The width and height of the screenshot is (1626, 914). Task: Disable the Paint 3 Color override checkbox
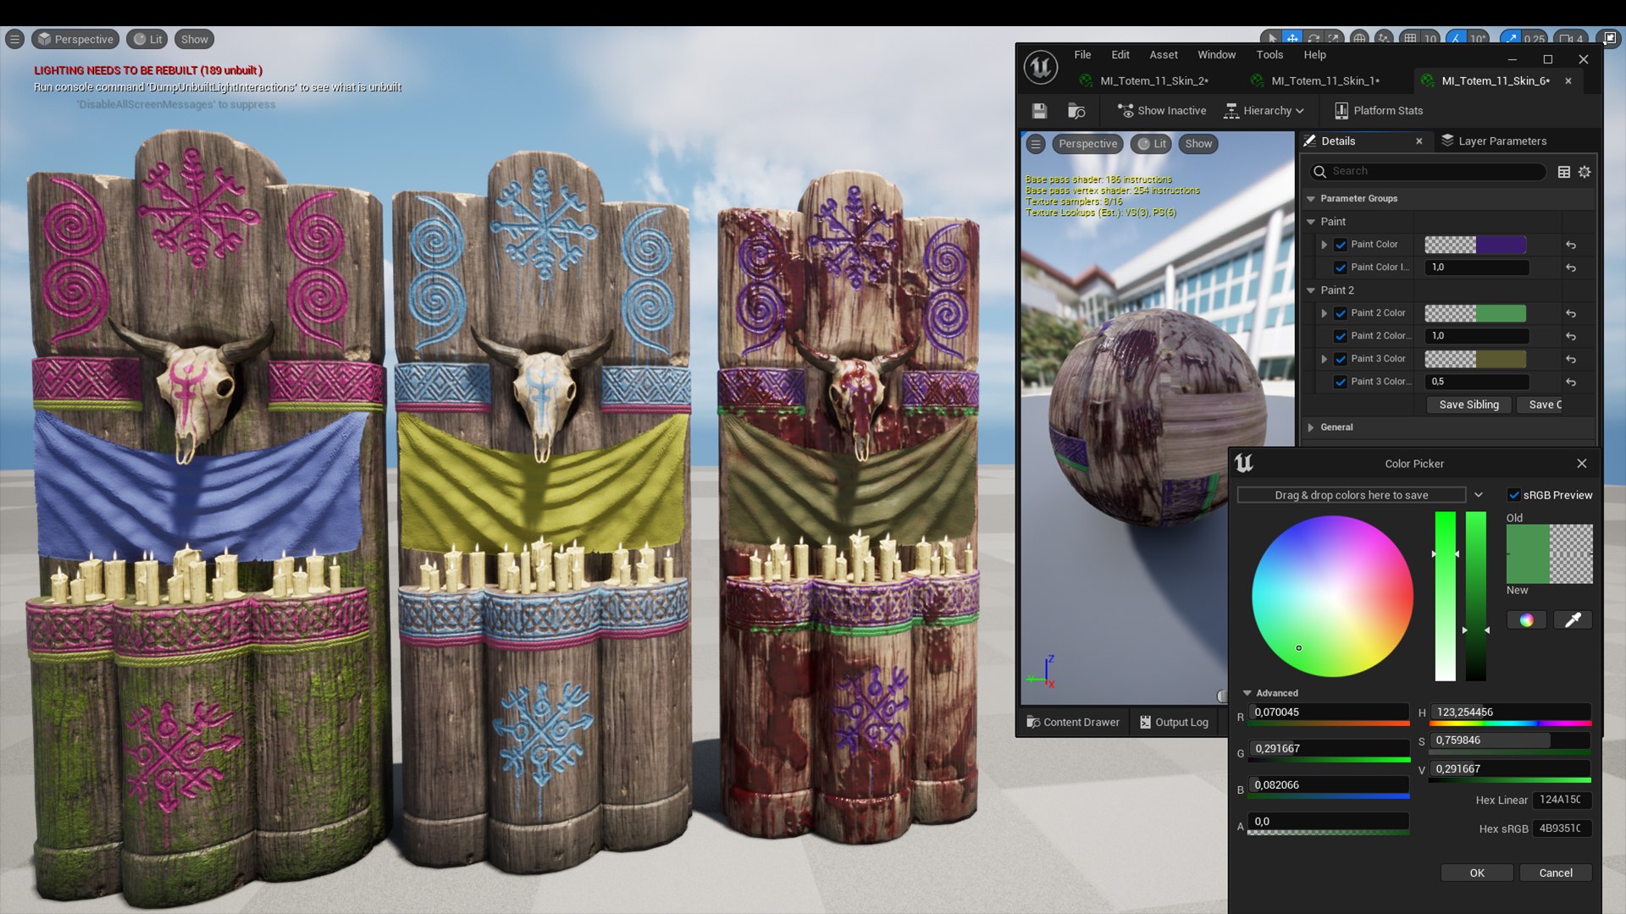pyautogui.click(x=1341, y=359)
